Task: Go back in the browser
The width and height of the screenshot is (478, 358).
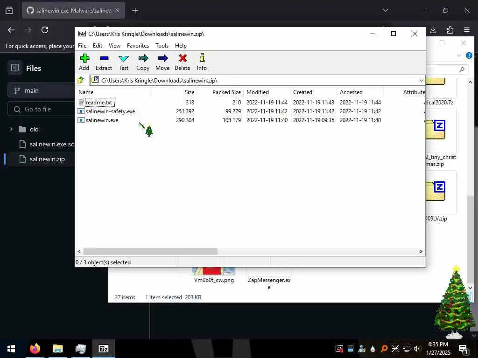Action: pos(11,30)
